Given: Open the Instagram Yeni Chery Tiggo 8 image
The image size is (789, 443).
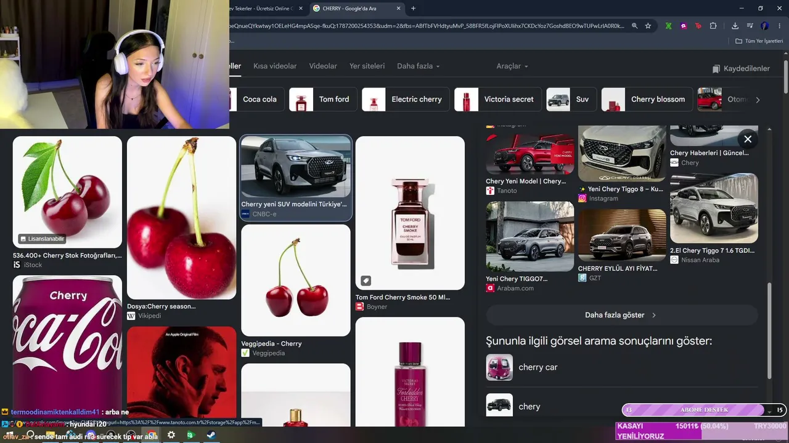Looking at the screenshot, I should 622,154.
